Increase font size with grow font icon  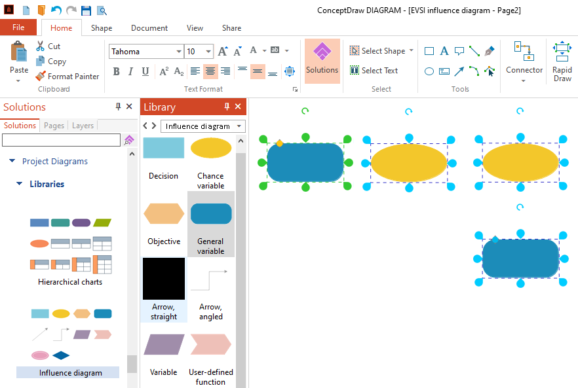(223, 51)
